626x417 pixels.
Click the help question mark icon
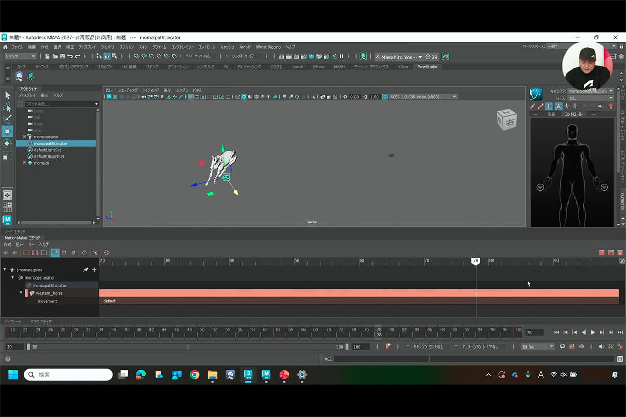pyautogui.click(x=8, y=359)
